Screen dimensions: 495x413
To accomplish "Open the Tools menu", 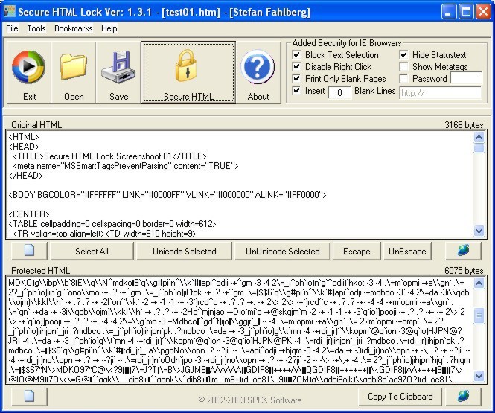I will (x=36, y=28).
